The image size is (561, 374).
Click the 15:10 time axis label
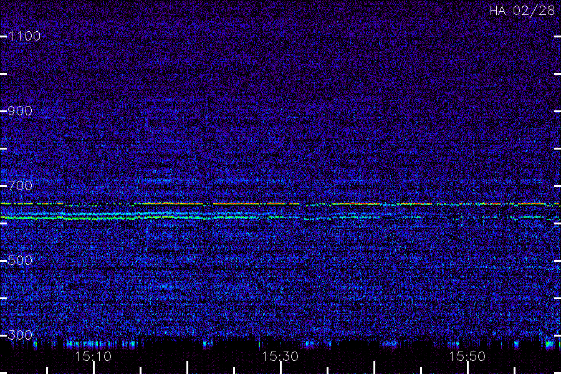(x=93, y=357)
